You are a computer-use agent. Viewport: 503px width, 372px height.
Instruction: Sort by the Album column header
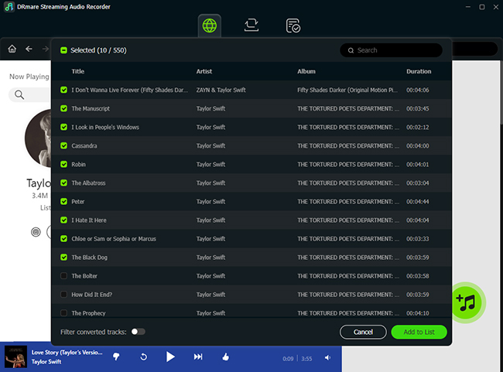tap(306, 71)
